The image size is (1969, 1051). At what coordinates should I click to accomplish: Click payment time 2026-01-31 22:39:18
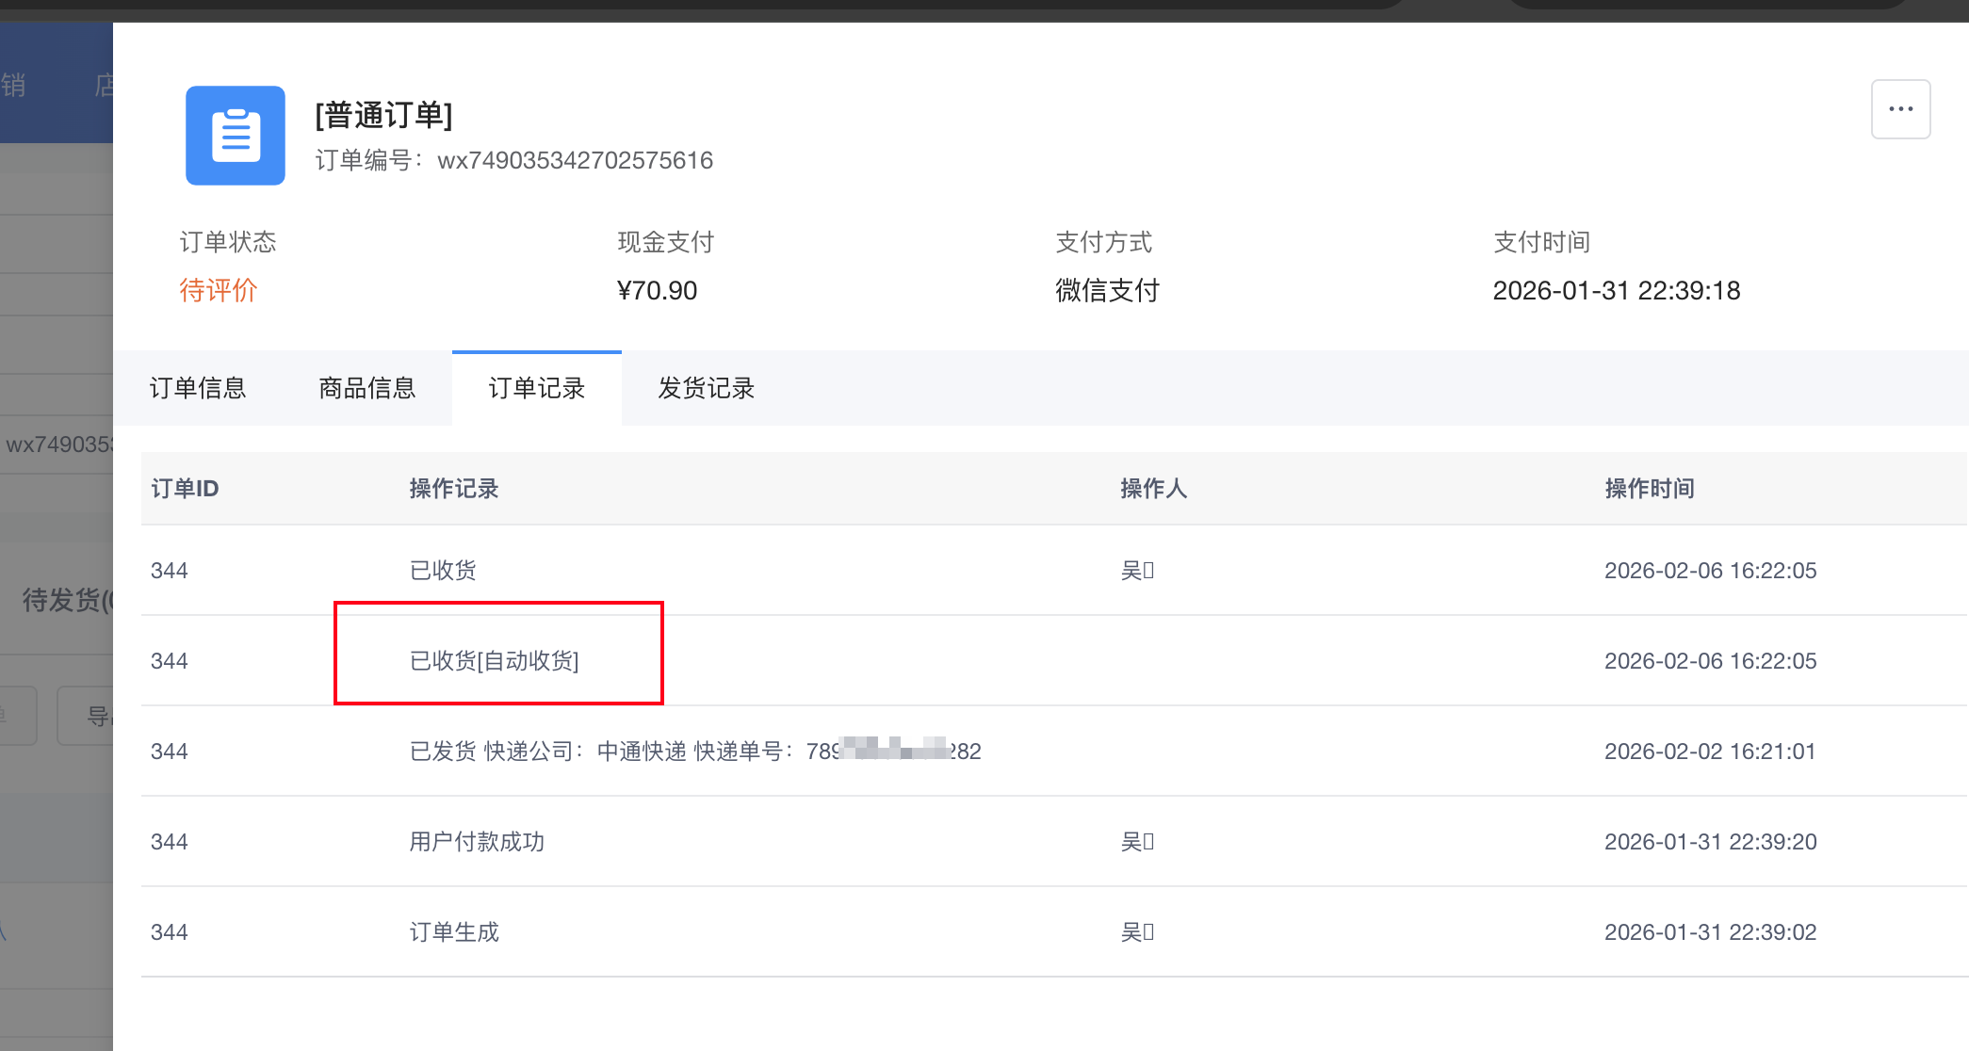pyautogui.click(x=1616, y=290)
